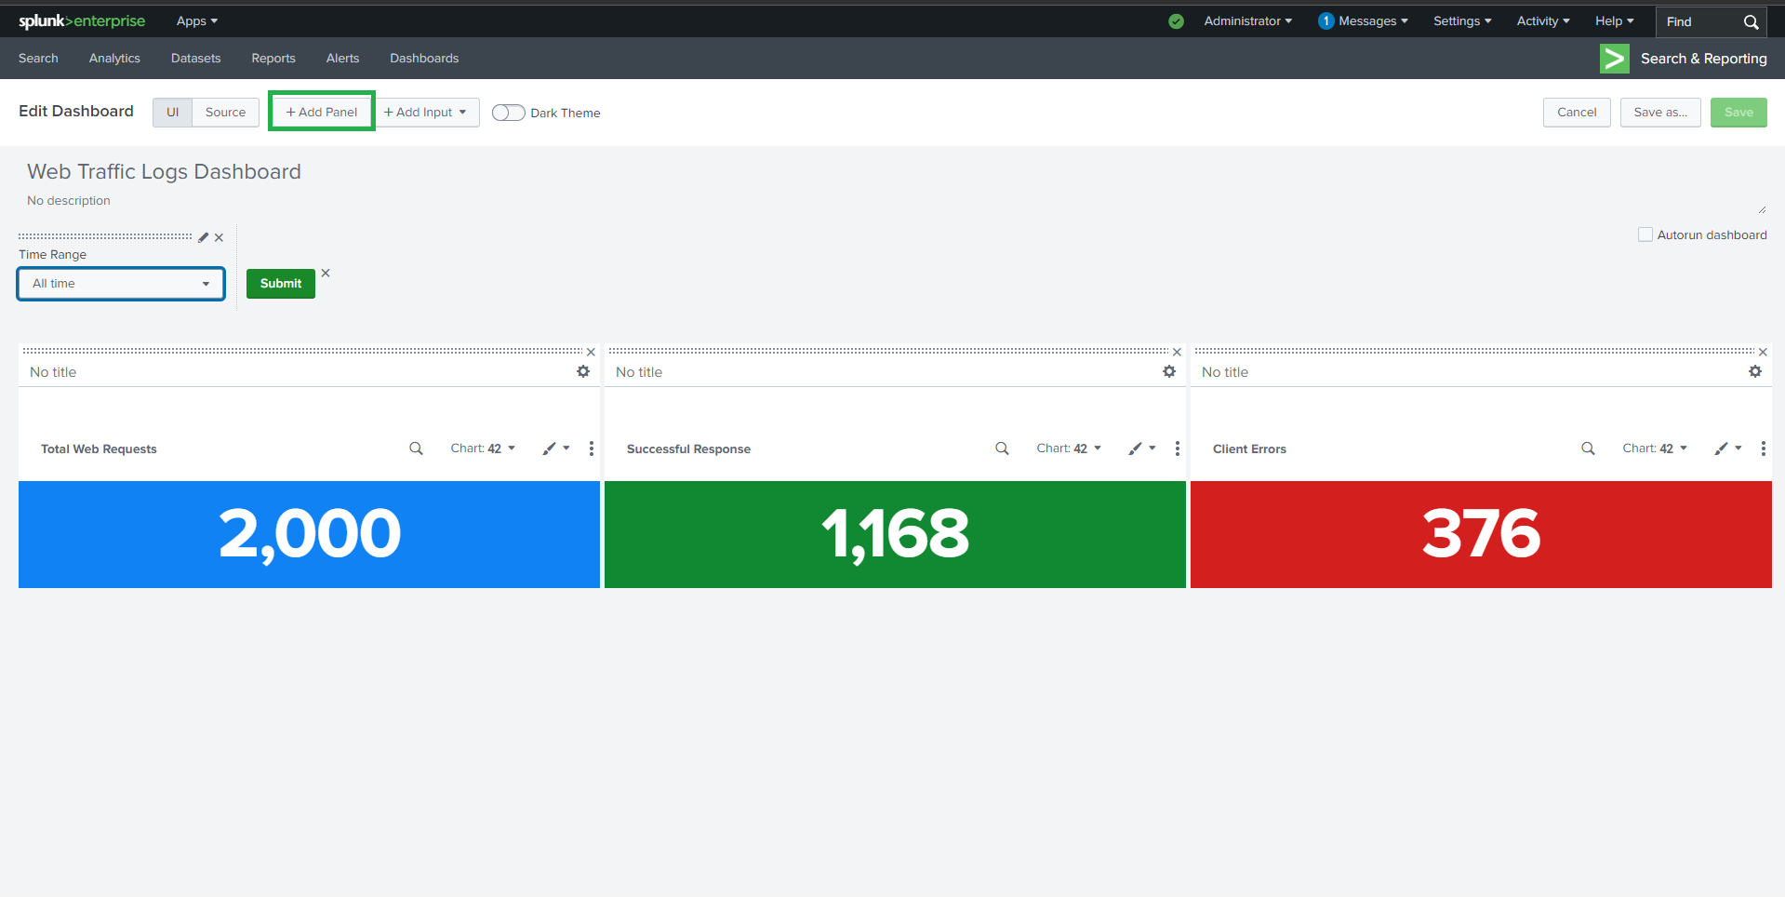Viewport: 1785px width, 897px height.
Task: Open more actions menu for Total Web Requests
Action: coord(592,448)
